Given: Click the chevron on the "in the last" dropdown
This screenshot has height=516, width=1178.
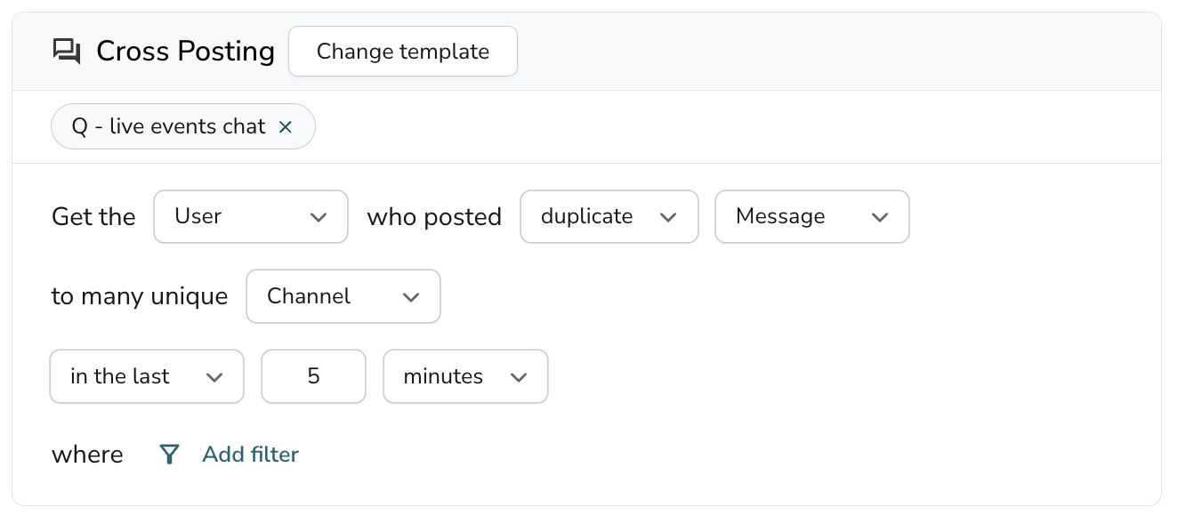Looking at the screenshot, I should pyautogui.click(x=214, y=376).
